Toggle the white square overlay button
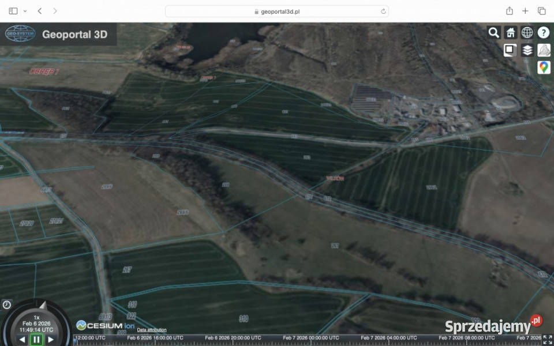 (x=510, y=50)
